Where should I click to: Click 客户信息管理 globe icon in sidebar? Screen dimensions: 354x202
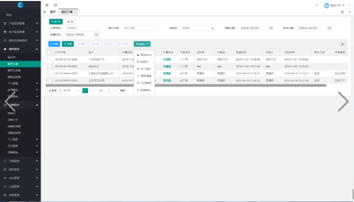tap(5, 32)
